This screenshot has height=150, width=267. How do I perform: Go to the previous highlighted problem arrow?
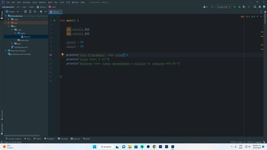coord(257,17)
